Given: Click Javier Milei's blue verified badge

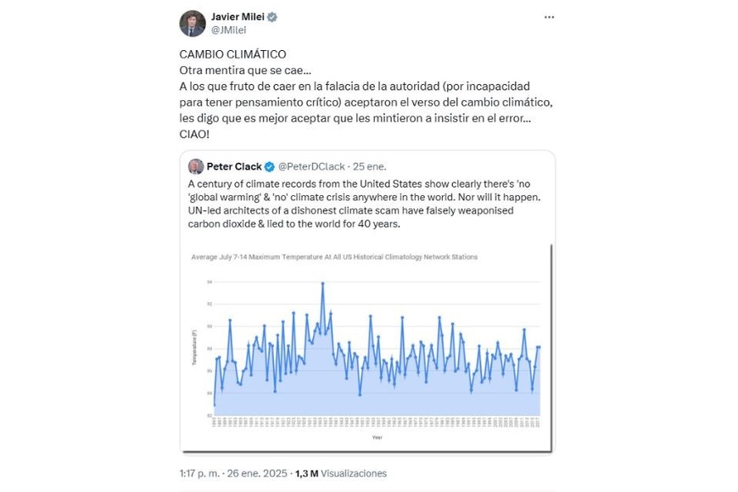Looking at the screenshot, I should [273, 17].
